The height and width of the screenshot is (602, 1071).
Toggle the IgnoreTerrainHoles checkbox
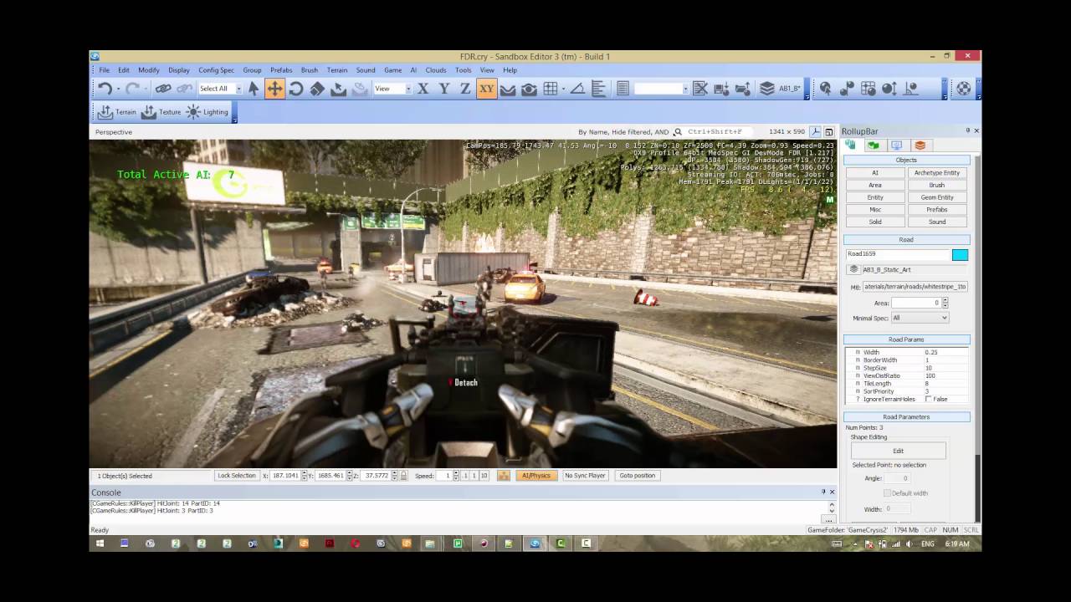[929, 399]
